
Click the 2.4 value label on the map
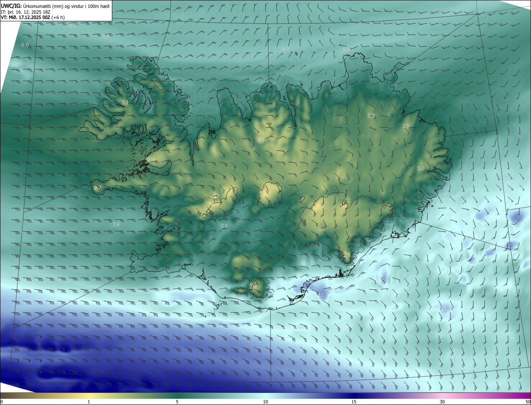pos(151,160)
